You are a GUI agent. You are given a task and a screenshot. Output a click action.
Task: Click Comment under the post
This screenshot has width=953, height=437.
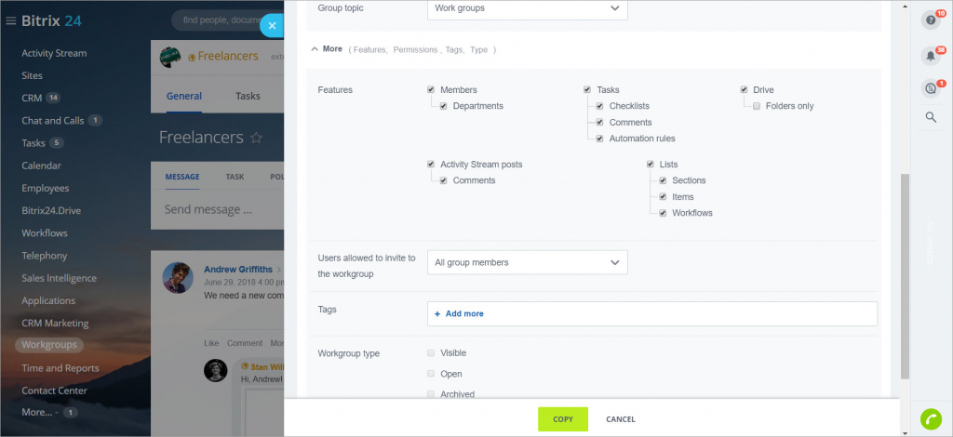point(245,343)
